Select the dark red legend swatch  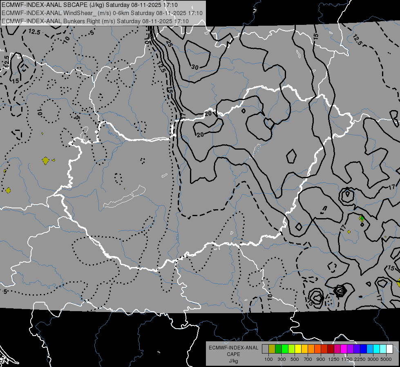pos(331,349)
